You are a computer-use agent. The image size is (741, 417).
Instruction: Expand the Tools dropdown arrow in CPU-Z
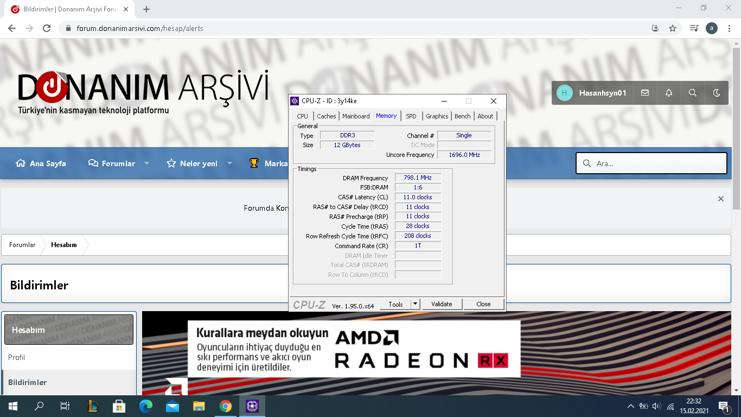[416, 304]
